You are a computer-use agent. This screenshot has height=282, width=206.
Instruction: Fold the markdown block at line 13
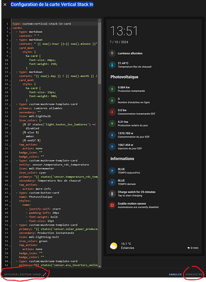[x=10, y=72]
